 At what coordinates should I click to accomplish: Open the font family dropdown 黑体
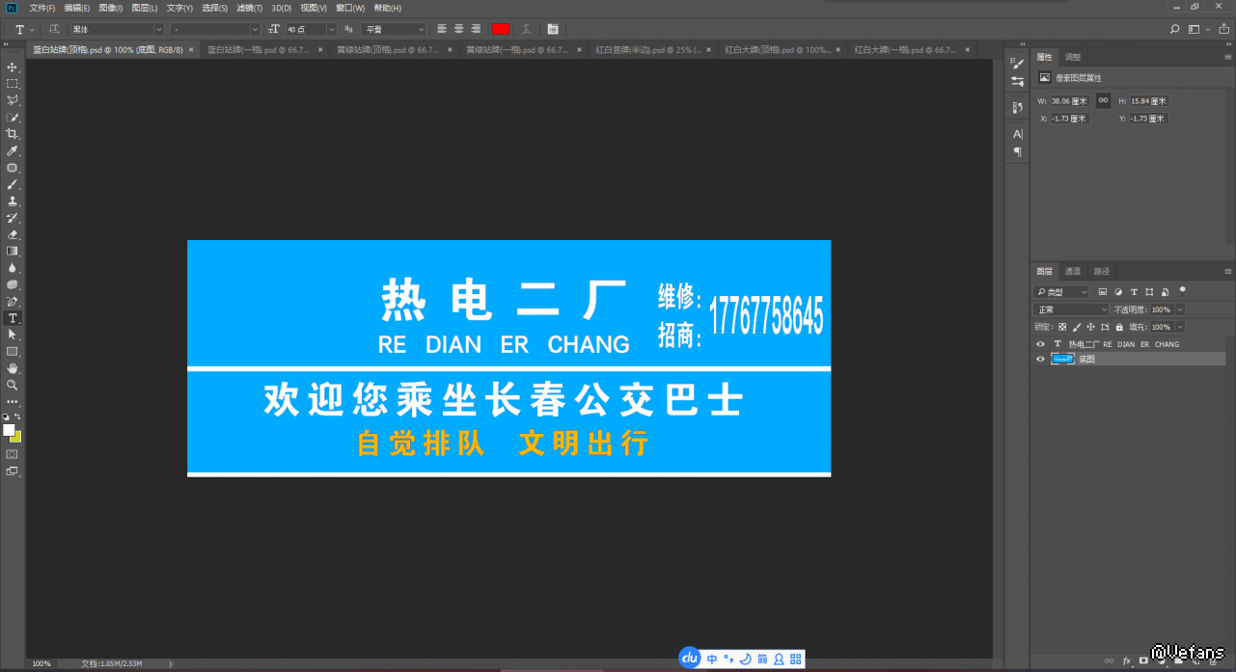pyautogui.click(x=116, y=30)
